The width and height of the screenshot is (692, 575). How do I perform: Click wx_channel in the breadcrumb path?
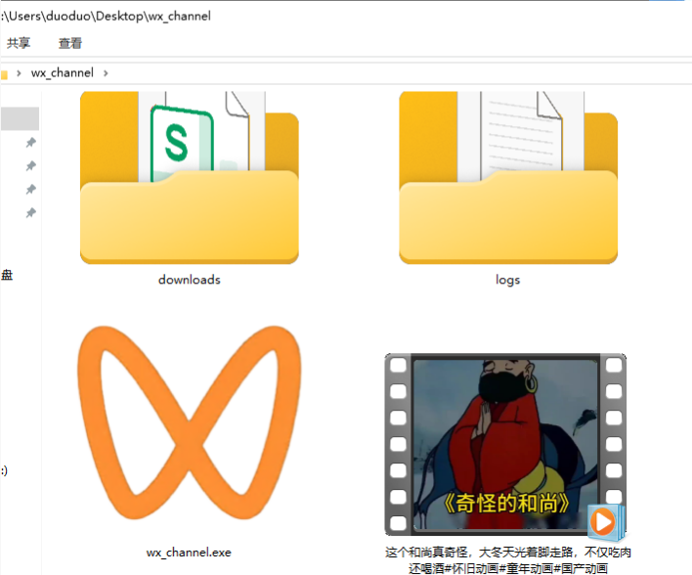(63, 73)
